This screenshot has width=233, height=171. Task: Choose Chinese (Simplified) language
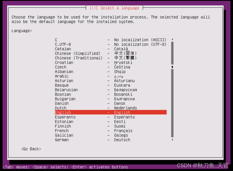tap(111, 53)
